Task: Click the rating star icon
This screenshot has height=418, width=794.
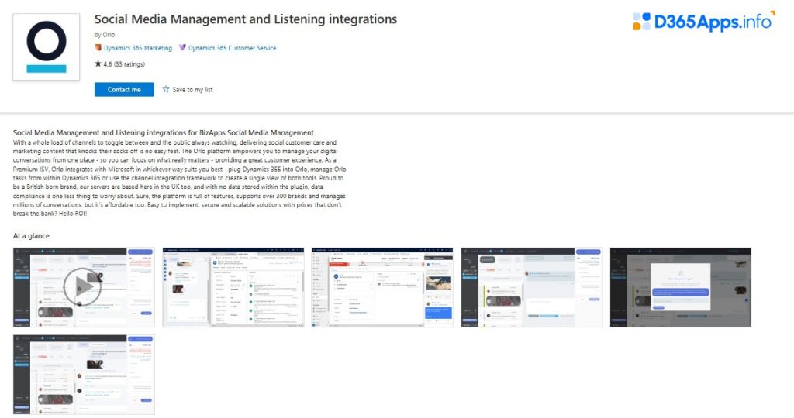Action: [x=98, y=63]
